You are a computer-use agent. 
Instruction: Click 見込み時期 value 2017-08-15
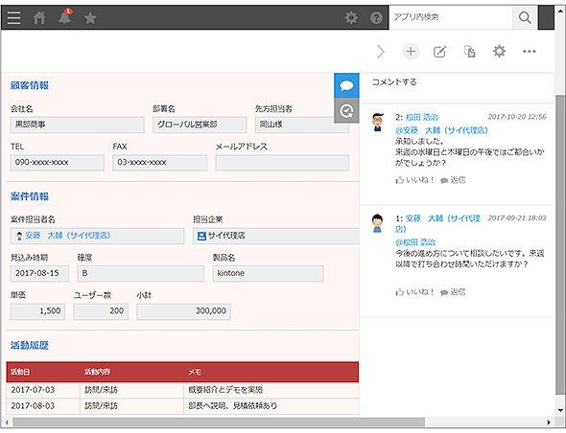pyautogui.click(x=39, y=274)
